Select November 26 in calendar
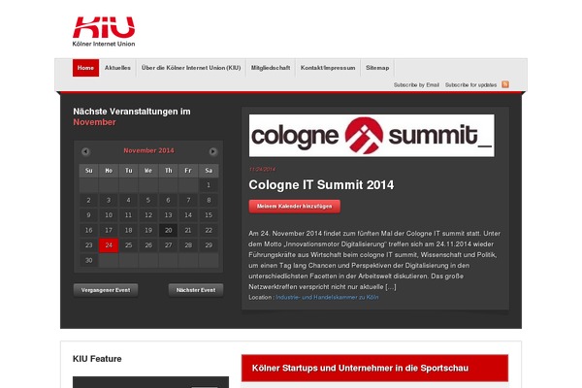This screenshot has width=582, height=388. click(x=148, y=245)
